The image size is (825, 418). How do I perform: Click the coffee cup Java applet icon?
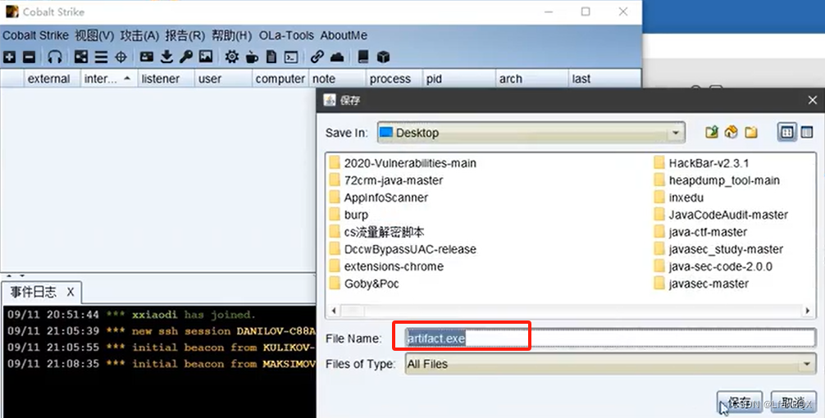(x=252, y=57)
